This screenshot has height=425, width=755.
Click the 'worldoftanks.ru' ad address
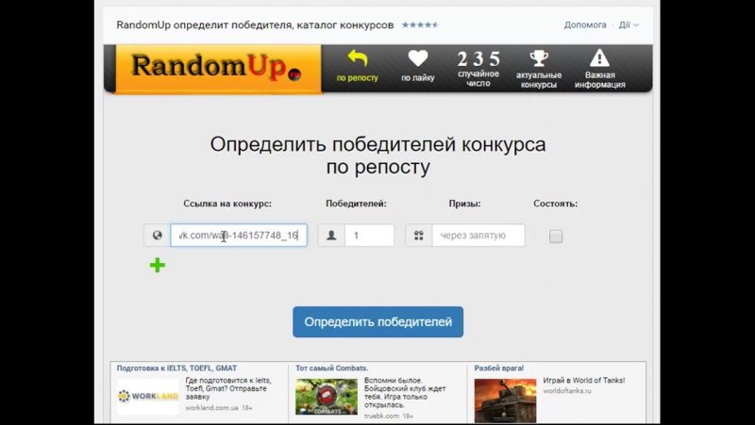[567, 391]
